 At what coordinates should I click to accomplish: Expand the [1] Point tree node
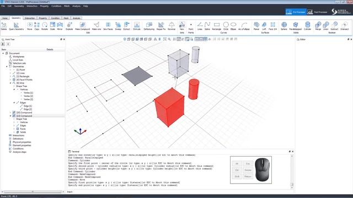click(10, 70)
